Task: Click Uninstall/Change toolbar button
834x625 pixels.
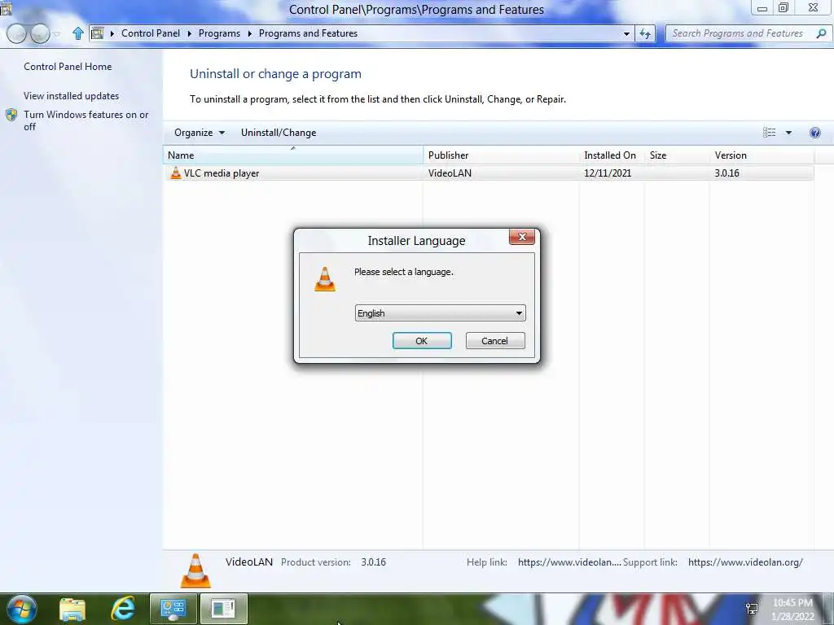Action: click(x=279, y=133)
